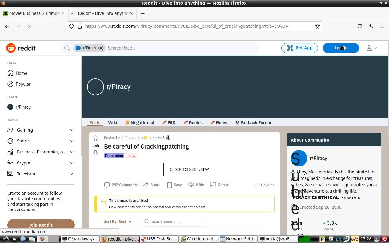Click the Search comments field
Screen dimensions: 389x243
point(174,222)
